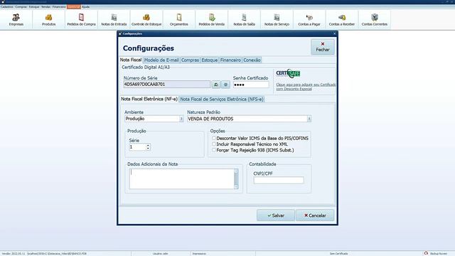455x256 pixels.
Task: Click the Fechar button
Action: point(323,47)
